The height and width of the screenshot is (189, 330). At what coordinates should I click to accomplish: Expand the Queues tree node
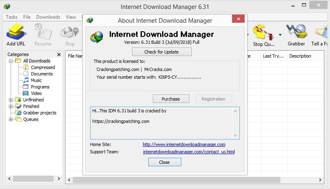(11, 120)
